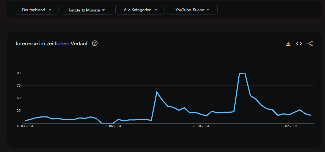
Task: Download the chart data as CSV
Action: [x=288, y=43]
